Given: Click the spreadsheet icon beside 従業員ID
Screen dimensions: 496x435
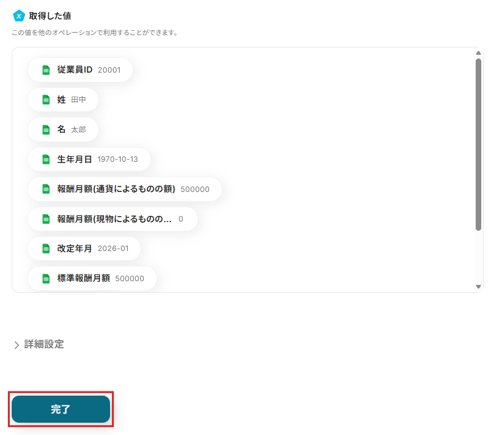Looking at the screenshot, I should [45, 70].
